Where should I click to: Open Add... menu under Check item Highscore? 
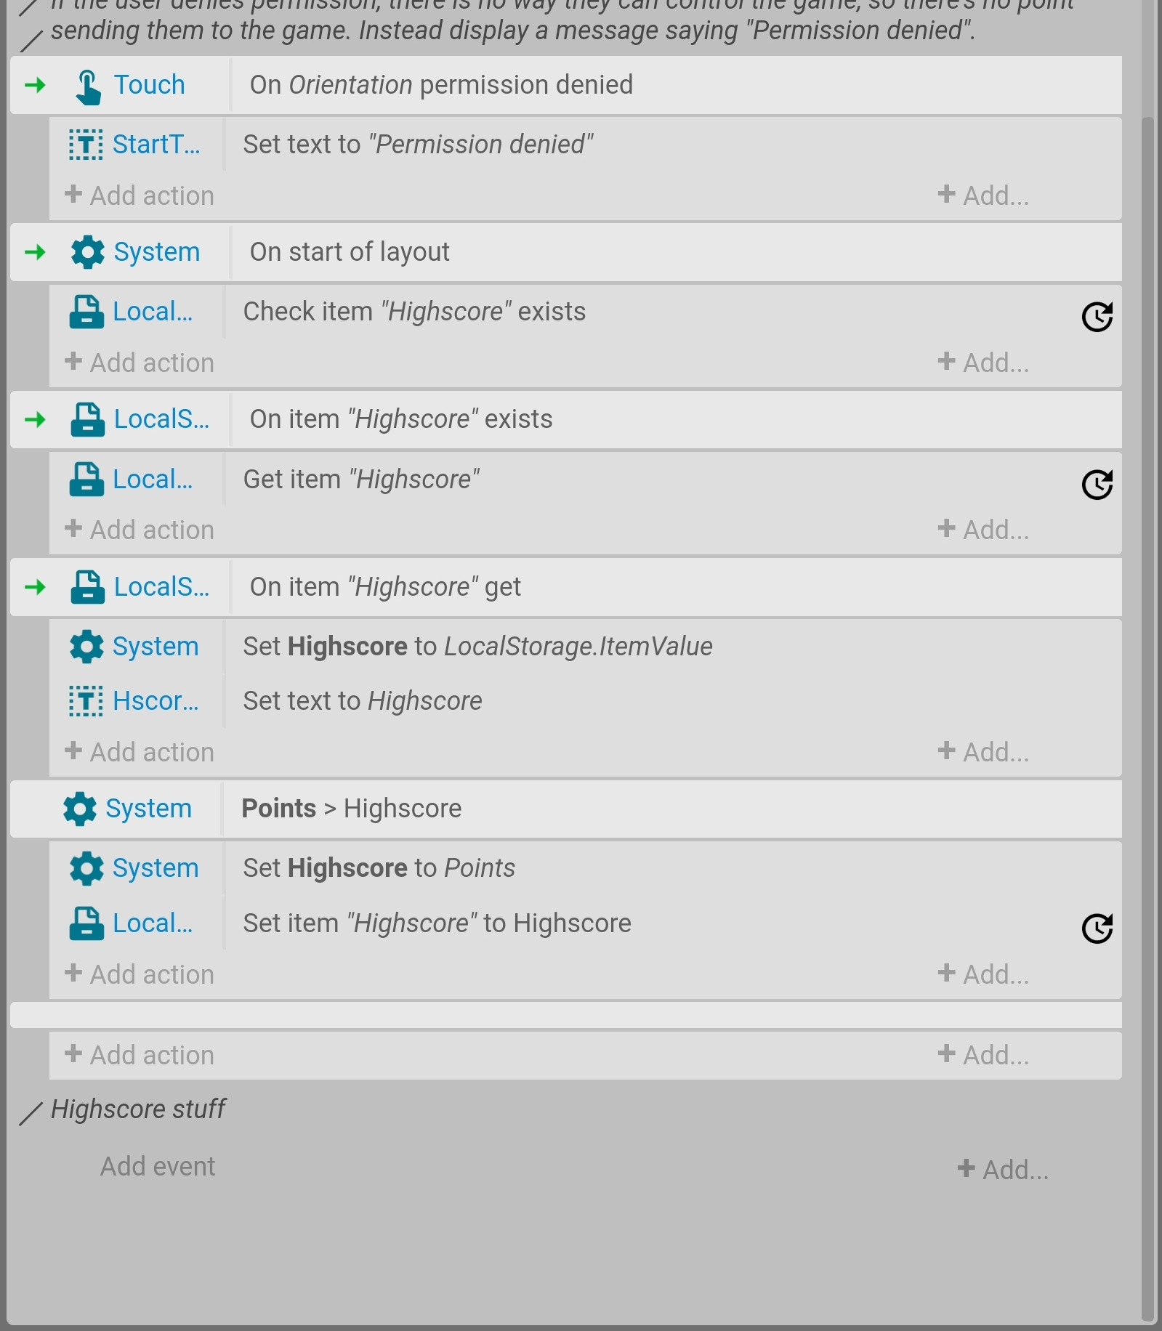983,362
